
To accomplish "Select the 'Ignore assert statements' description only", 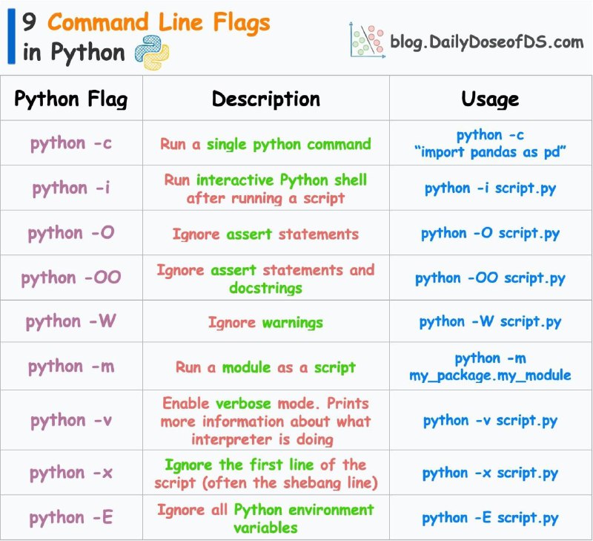I will [265, 234].
